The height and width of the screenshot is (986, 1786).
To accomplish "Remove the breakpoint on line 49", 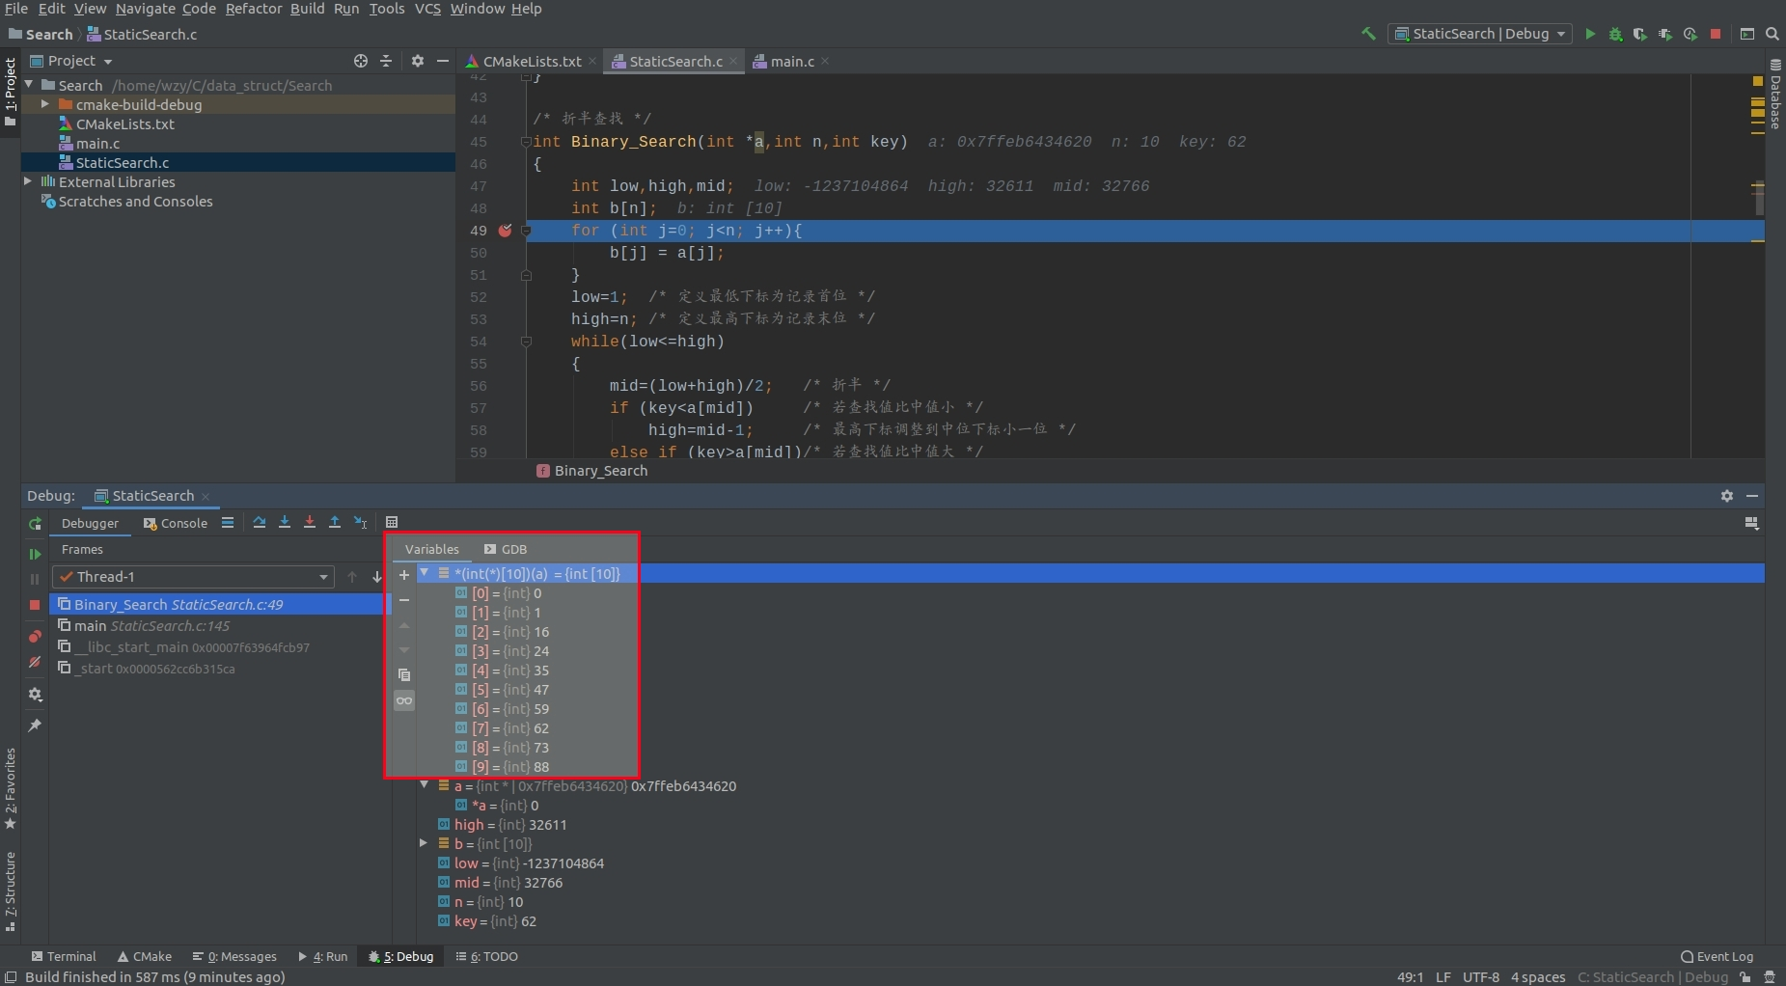I will coord(506,231).
